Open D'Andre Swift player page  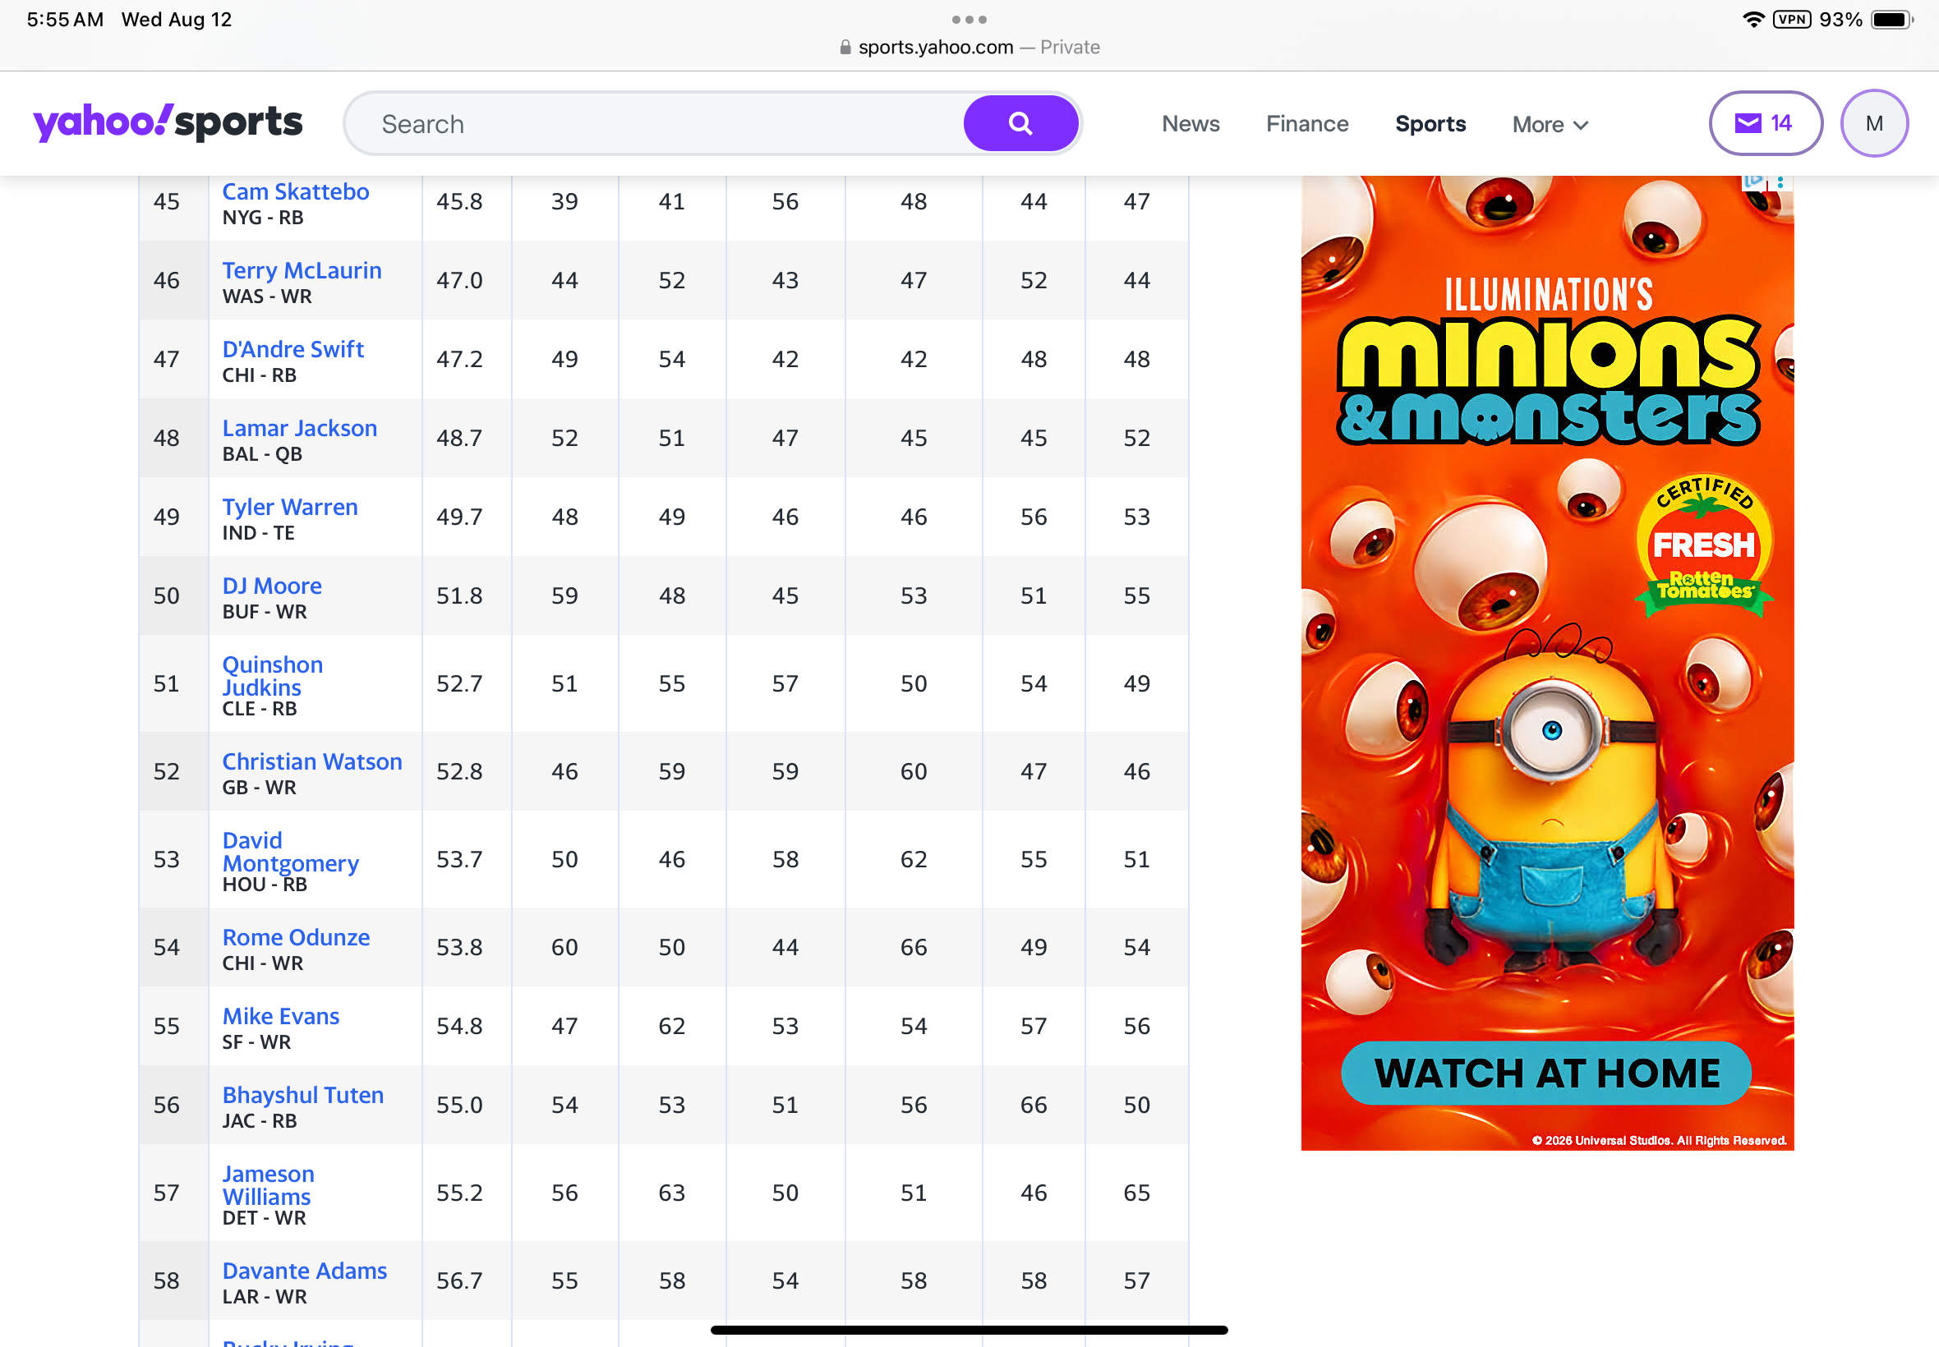[293, 348]
